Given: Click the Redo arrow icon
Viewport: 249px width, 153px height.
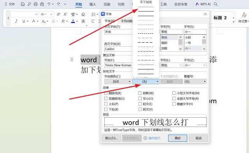Looking at the screenshot, I should (x=59, y=4).
